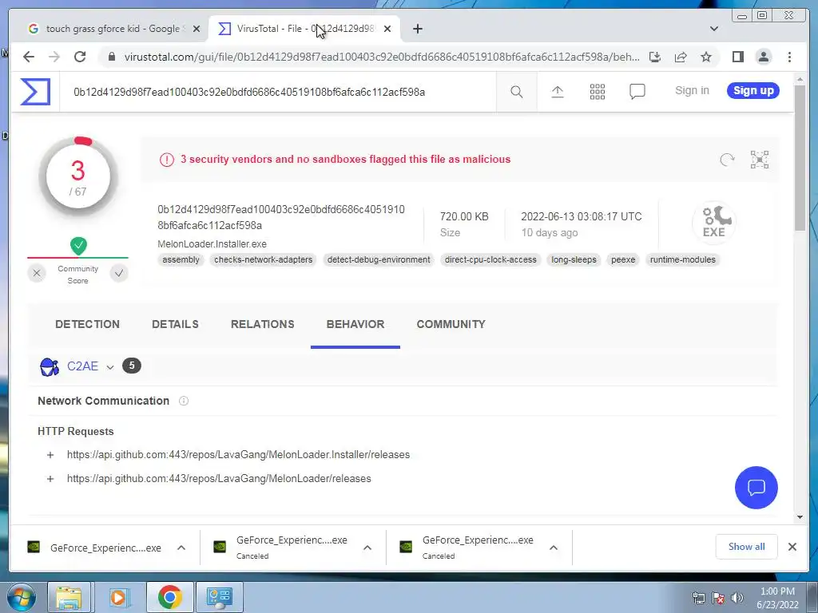Click the search magnifier icon in VirusTotal

[517, 92]
